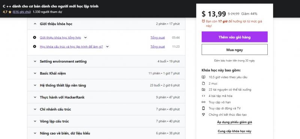300x139 pixels.
Task: Click the Khóa học này bao gồm heading
Action: coord(221,70)
